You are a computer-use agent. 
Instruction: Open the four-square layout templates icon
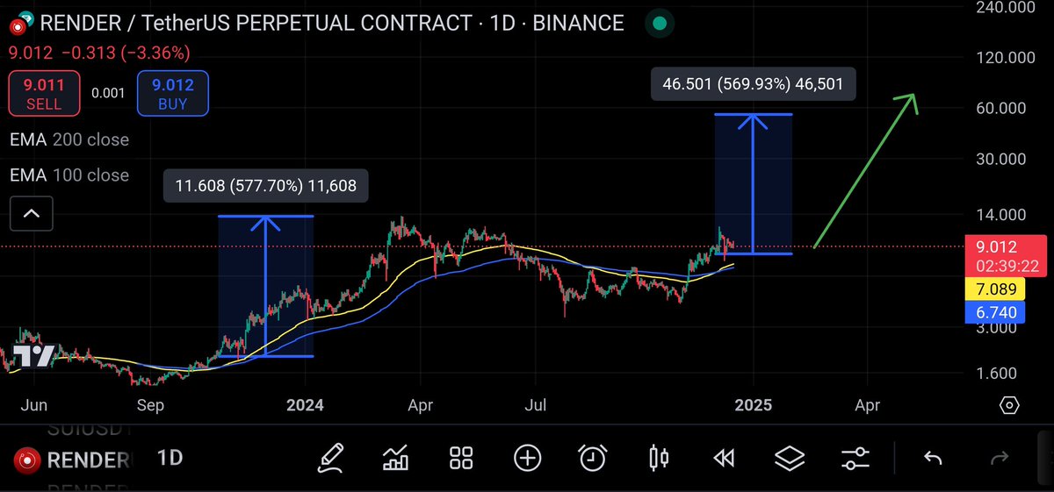(461, 458)
